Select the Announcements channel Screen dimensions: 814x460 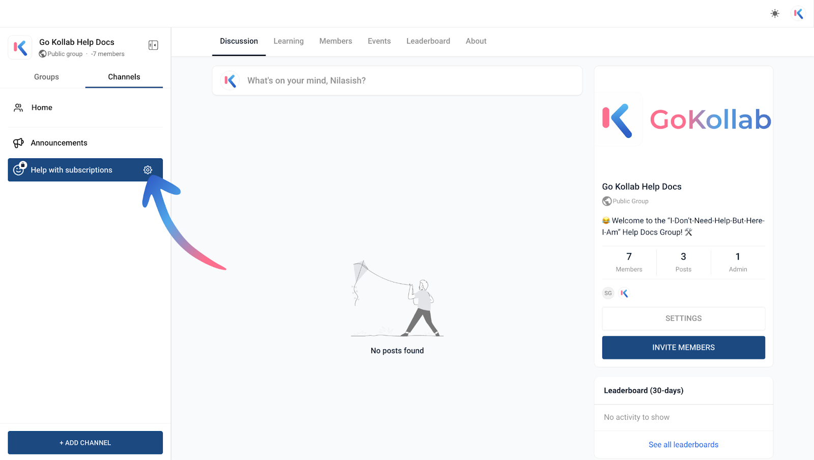point(85,143)
